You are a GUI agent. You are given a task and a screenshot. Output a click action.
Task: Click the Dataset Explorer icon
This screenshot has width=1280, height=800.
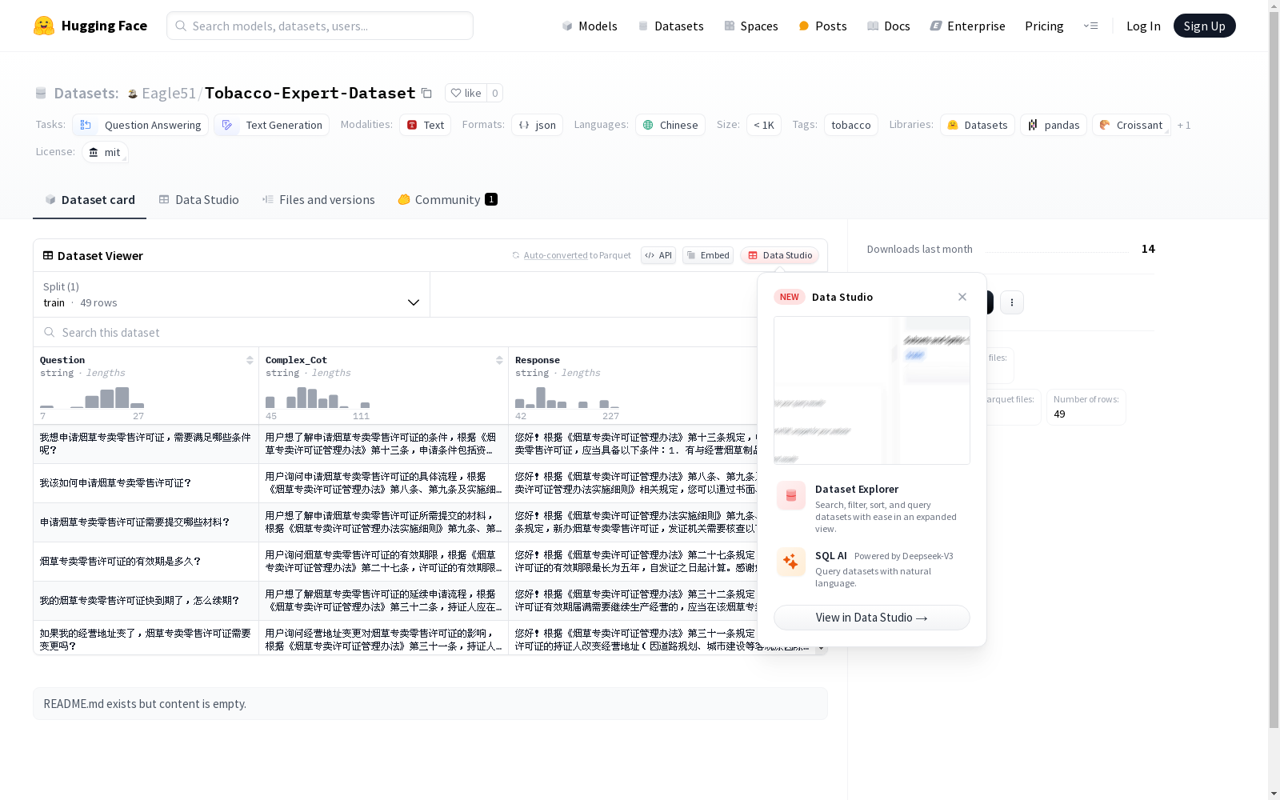point(791,496)
